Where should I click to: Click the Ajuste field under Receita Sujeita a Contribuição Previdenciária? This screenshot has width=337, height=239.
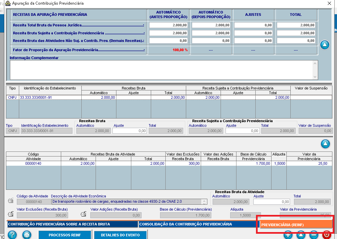point(242,131)
